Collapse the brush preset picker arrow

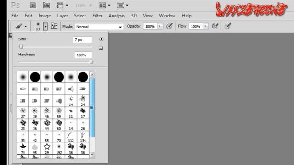45,26
